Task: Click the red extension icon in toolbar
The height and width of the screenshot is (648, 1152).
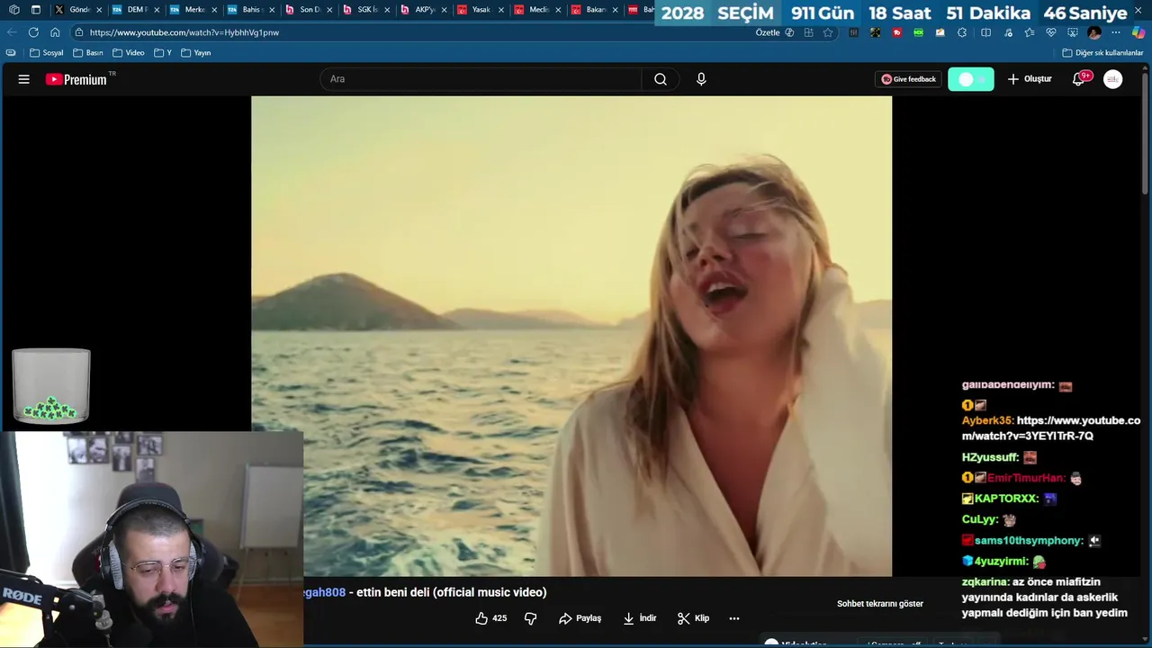Action: tap(896, 32)
